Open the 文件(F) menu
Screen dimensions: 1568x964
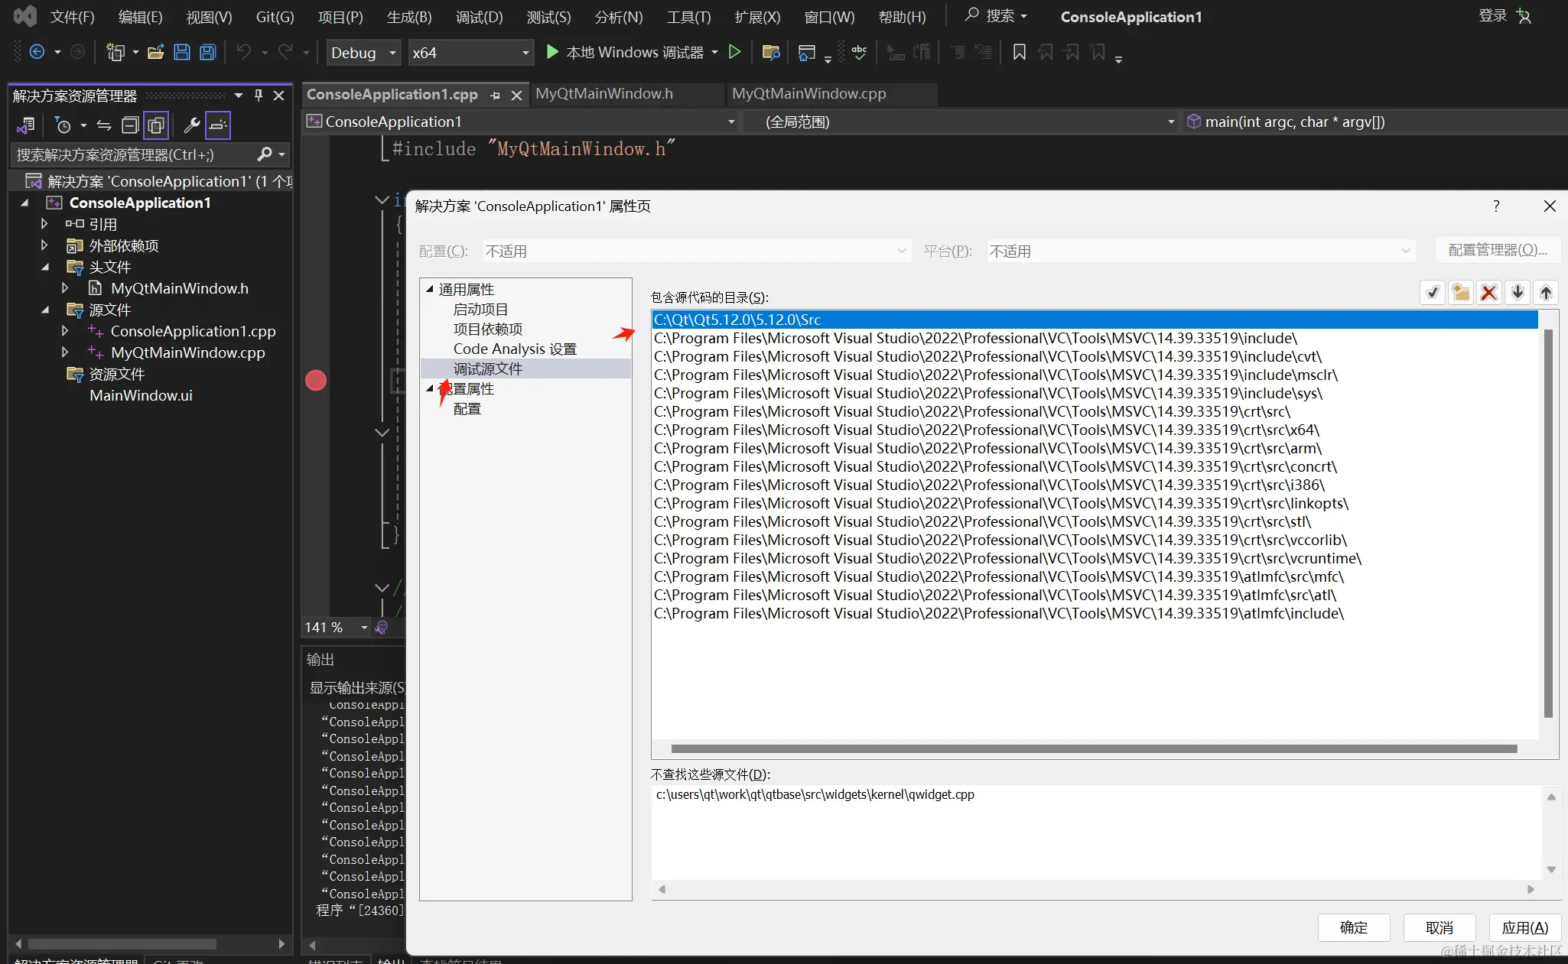(72, 17)
